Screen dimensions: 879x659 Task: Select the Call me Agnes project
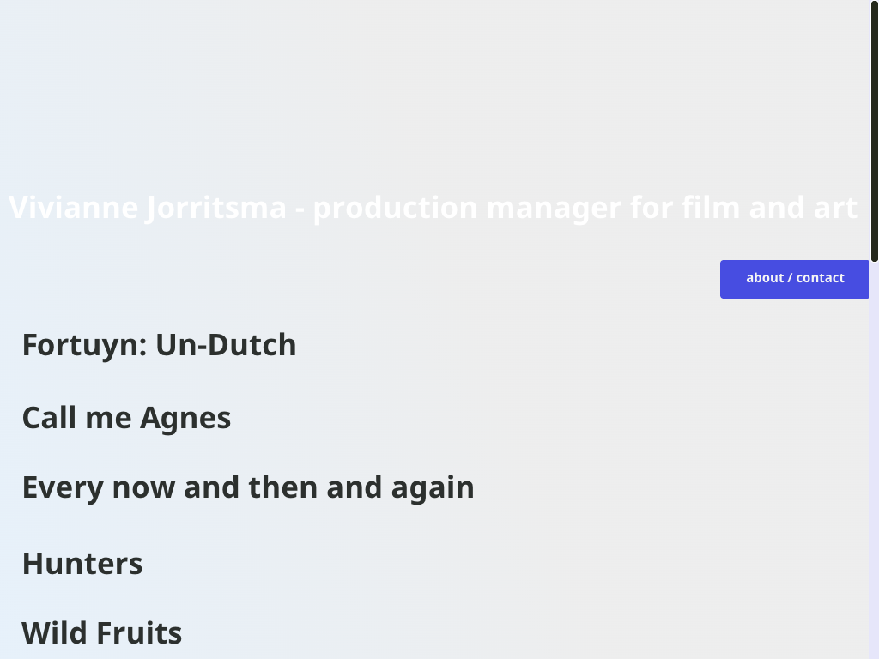coord(126,419)
